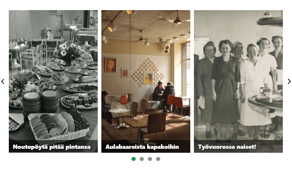292x172 pixels.
Task: Select the fourth carousel page dot
Action: [158, 159]
